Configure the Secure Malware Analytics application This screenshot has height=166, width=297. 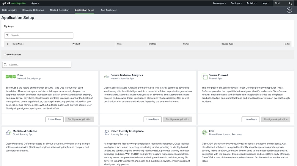[x=178, y=119]
